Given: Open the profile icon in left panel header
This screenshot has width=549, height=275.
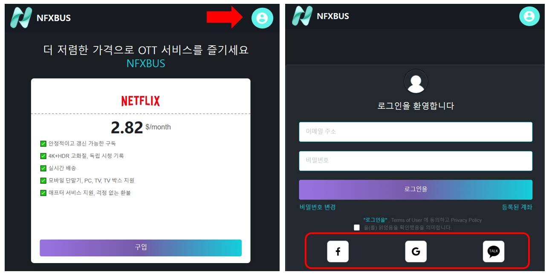Looking at the screenshot, I should coord(262,18).
